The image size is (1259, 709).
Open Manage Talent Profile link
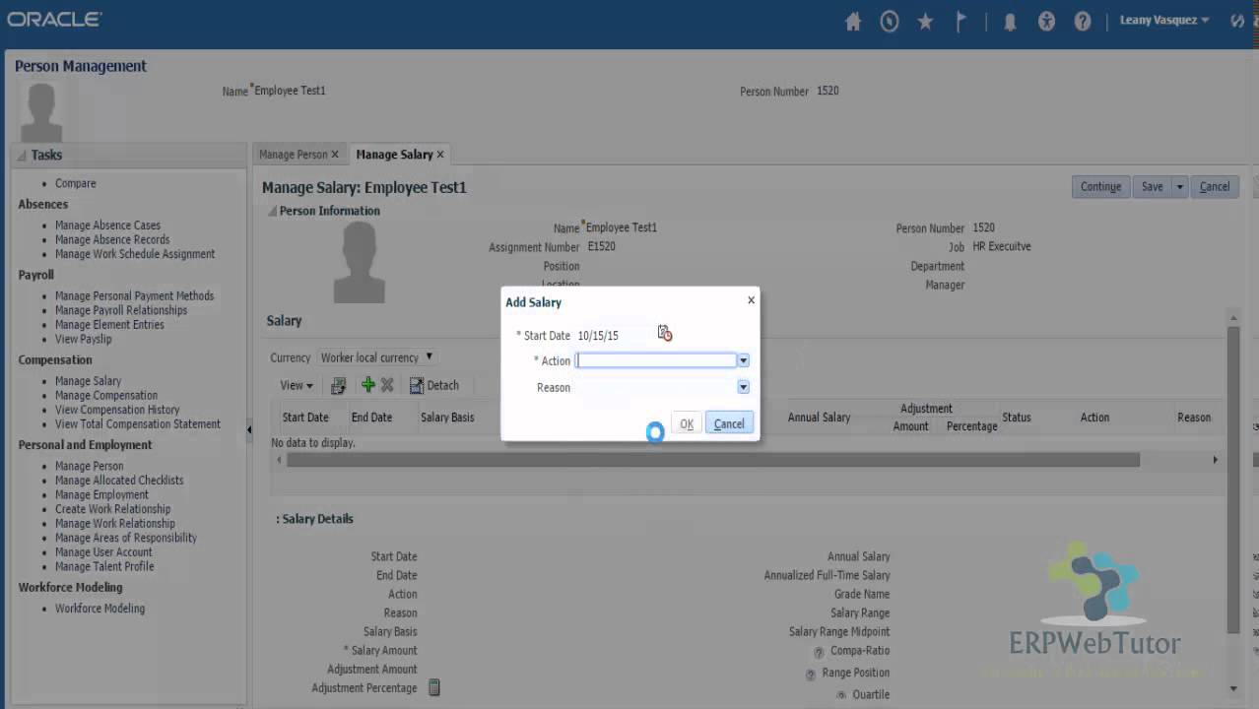104,567
